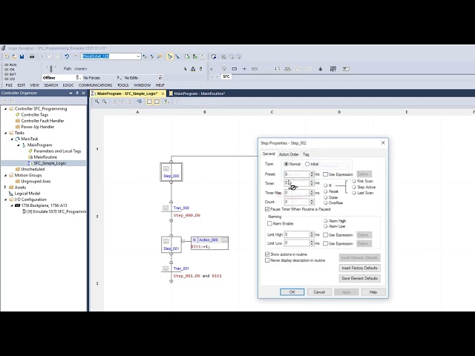Screen dimensions: 475x356
Task: Open the LOGIC menu
Action: pyautogui.click(x=68, y=85)
